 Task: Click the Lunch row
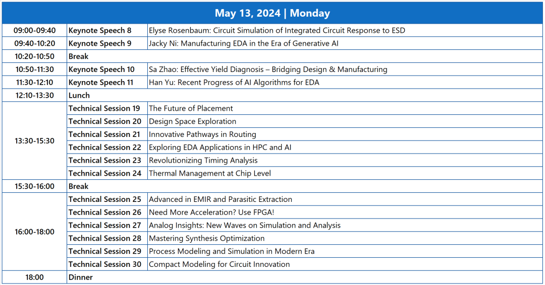(x=79, y=96)
